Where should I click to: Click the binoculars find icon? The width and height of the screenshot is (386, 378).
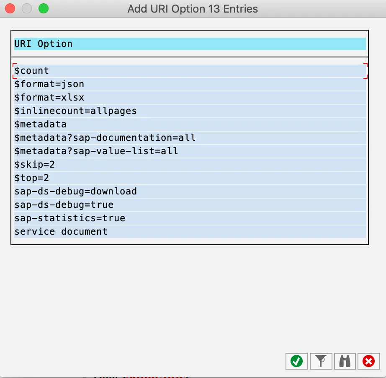(345, 361)
